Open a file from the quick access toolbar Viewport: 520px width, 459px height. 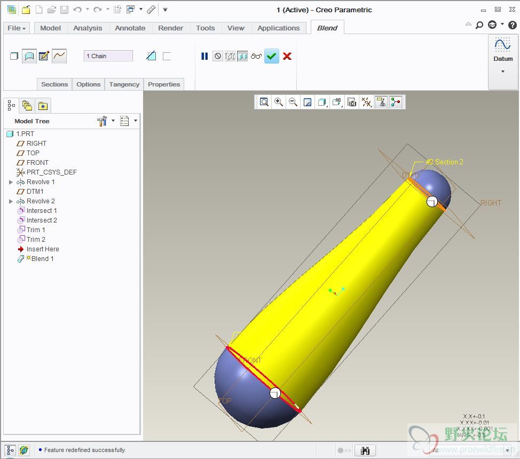point(51,10)
